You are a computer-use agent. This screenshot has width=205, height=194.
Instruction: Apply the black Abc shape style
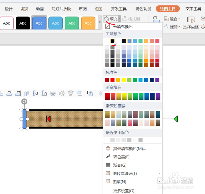(x=23, y=23)
